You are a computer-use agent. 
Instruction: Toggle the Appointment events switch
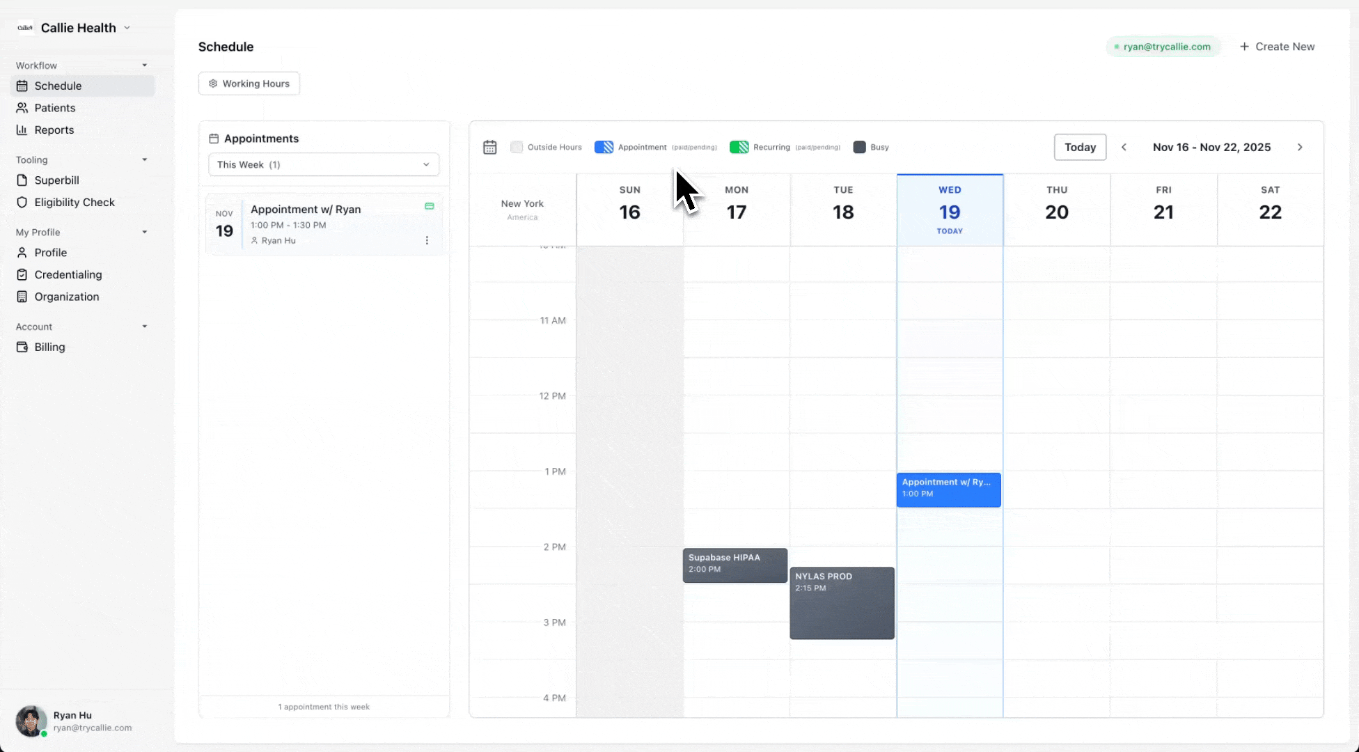[x=603, y=147]
